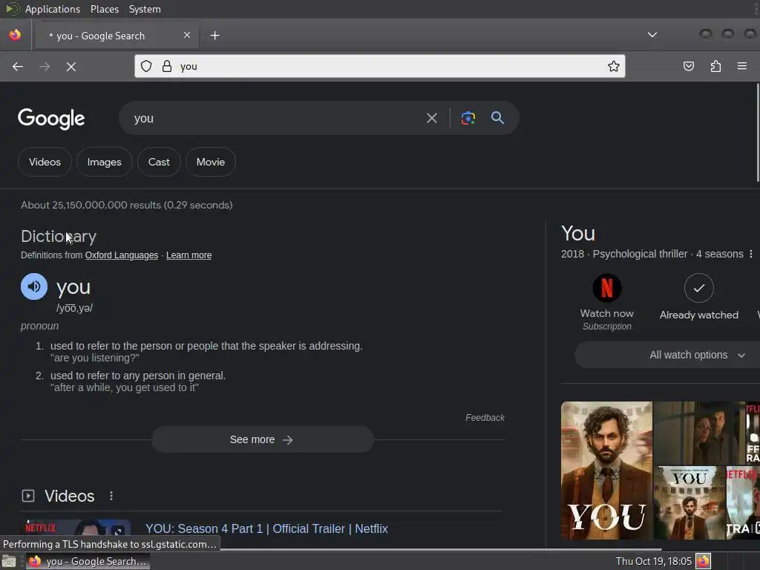Open the dictionary Learn more link

189,255
